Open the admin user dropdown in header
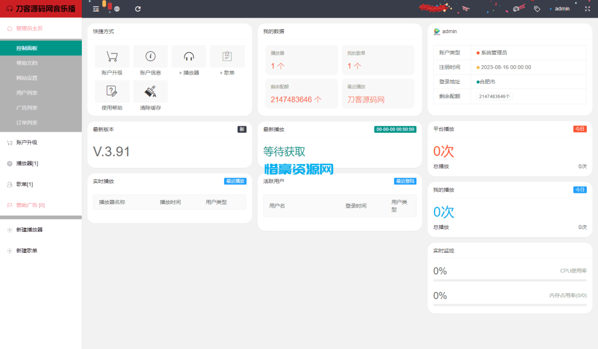 [561, 9]
